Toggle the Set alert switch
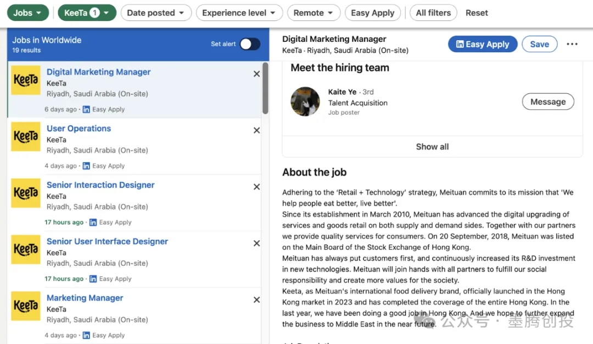593x344 pixels. [250, 44]
